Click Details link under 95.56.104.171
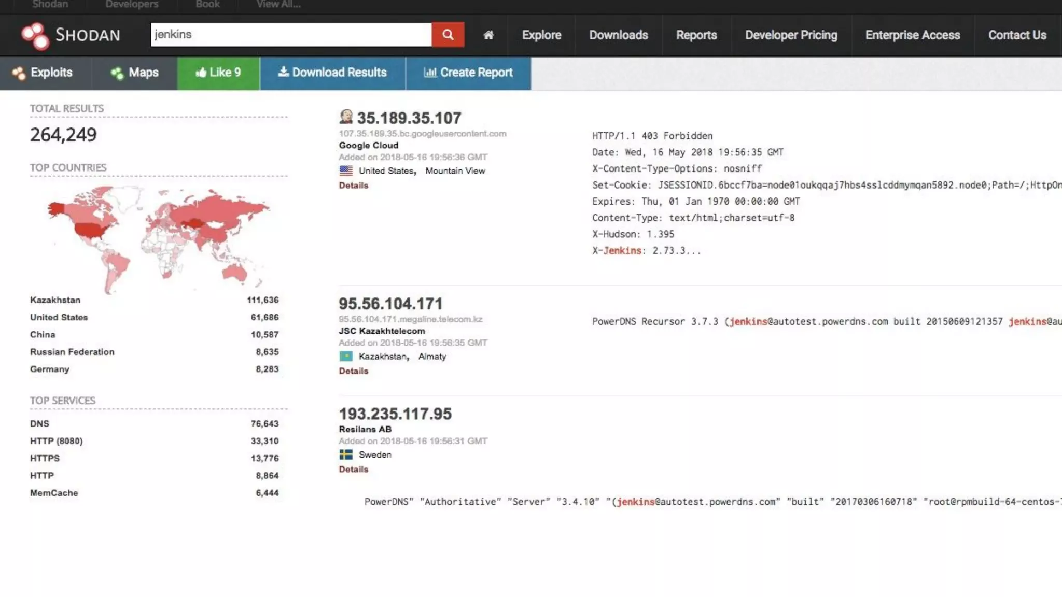The width and height of the screenshot is (1062, 597). (x=353, y=371)
